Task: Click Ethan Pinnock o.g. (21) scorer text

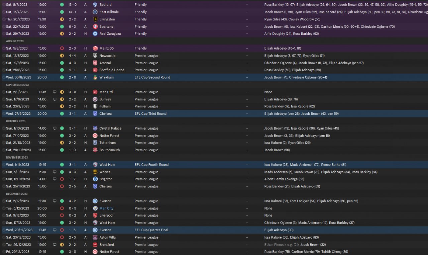Action: pyautogui.click(x=281, y=245)
